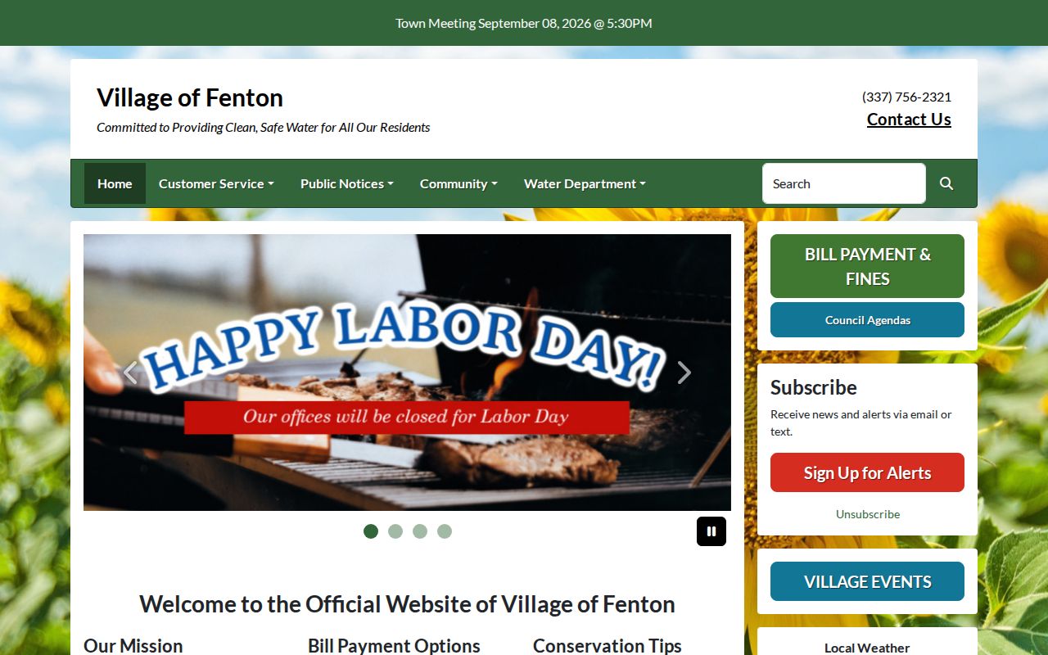This screenshot has width=1048, height=655.
Task: Click the Conservation Tips heading
Action: [x=608, y=645]
